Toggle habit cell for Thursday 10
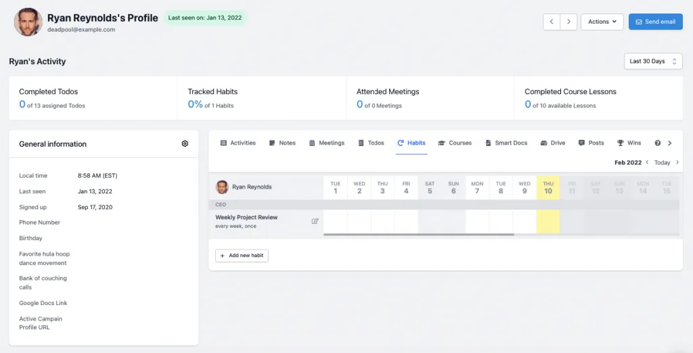Screen dimensions: 693x353 [548, 222]
